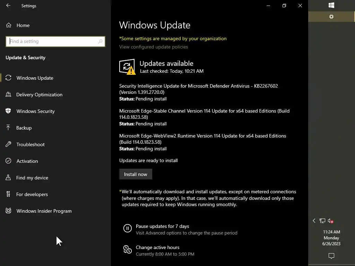Minimize the Settings window

click(268, 6)
